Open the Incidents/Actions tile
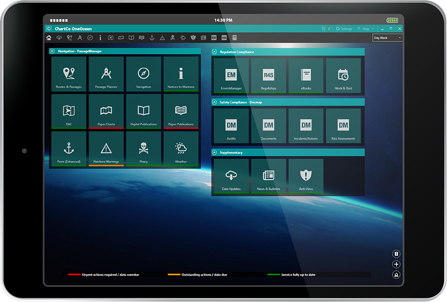The image size is (447, 302). click(306, 126)
